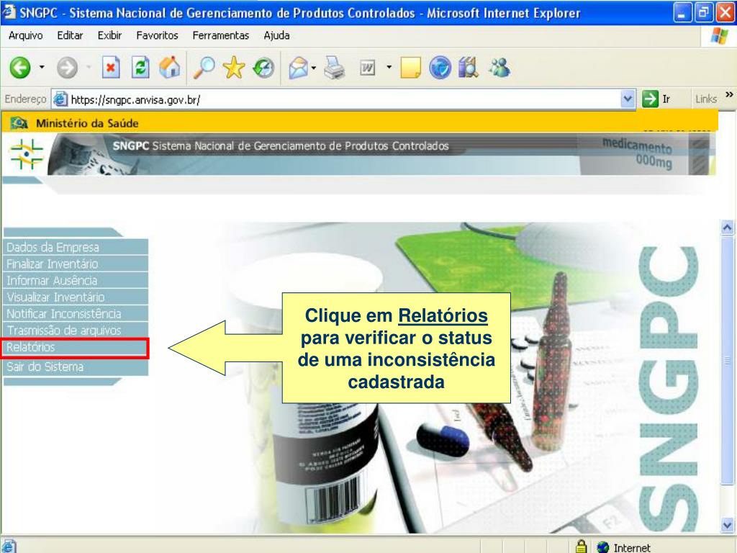This screenshot has width=737, height=553.
Task: Expand the Mail button dropdown arrow
Action: [x=314, y=67]
